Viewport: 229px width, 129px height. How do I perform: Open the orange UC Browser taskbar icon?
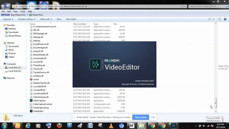point(17,126)
